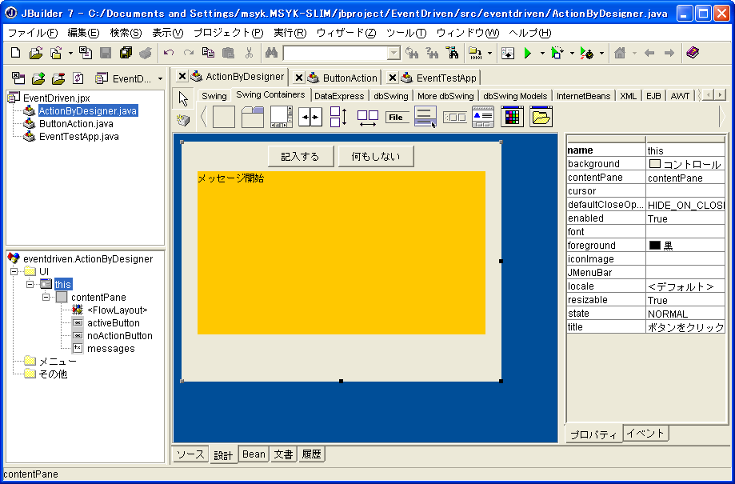Screen dimensions: 735x484
Task: Collapse the UI folder in structure tree
Action: (15, 272)
